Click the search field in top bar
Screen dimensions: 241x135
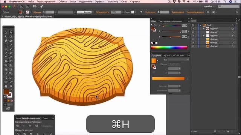point(229,6)
